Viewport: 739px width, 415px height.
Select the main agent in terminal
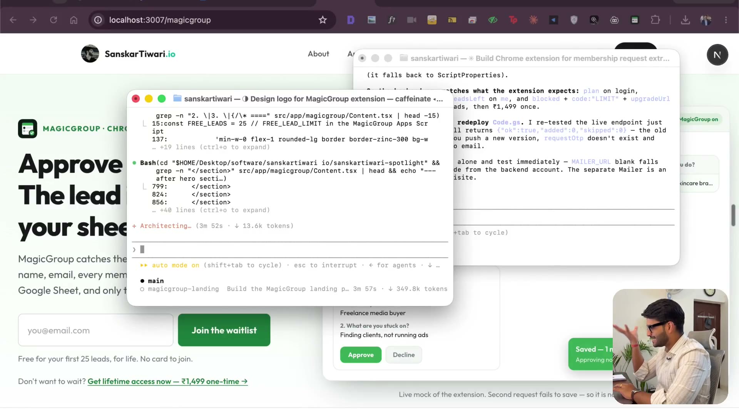pyautogui.click(x=152, y=281)
